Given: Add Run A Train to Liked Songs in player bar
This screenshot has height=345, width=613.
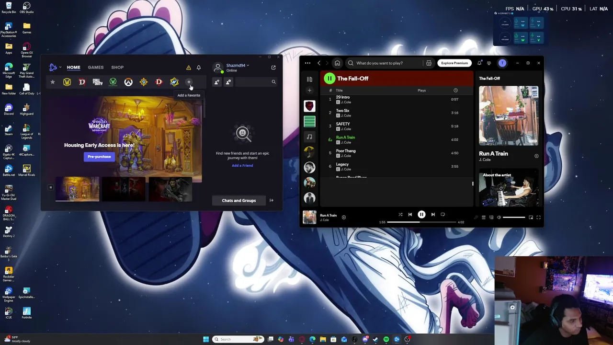Looking at the screenshot, I should [x=343, y=217].
